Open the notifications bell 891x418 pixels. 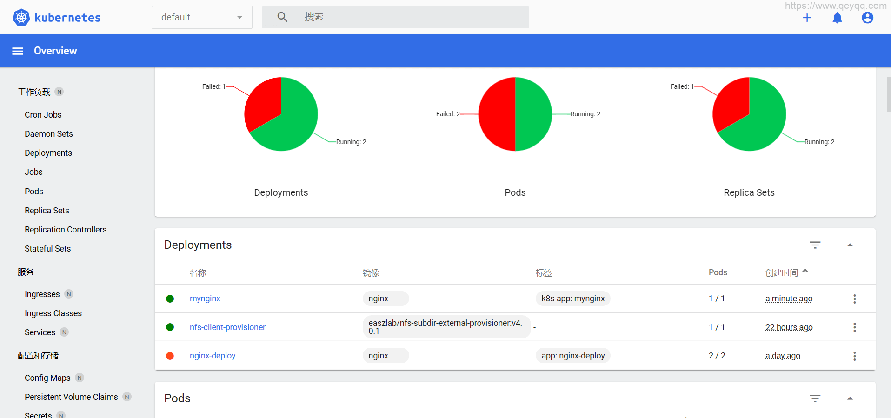(837, 18)
